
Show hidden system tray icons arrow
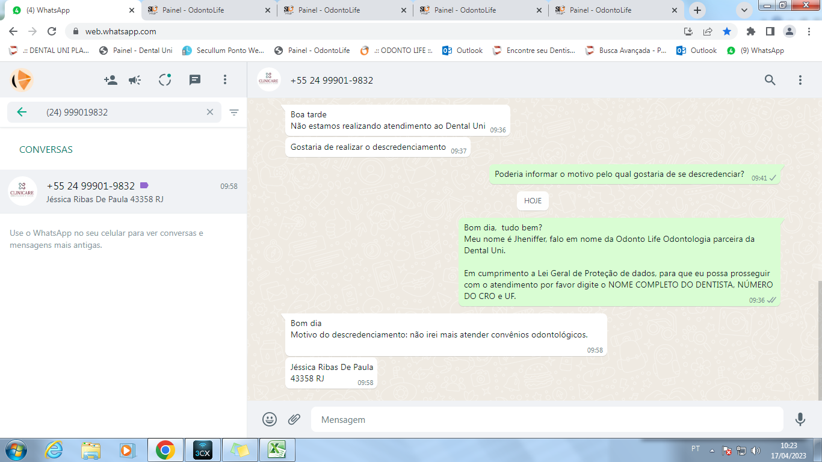[x=712, y=450]
